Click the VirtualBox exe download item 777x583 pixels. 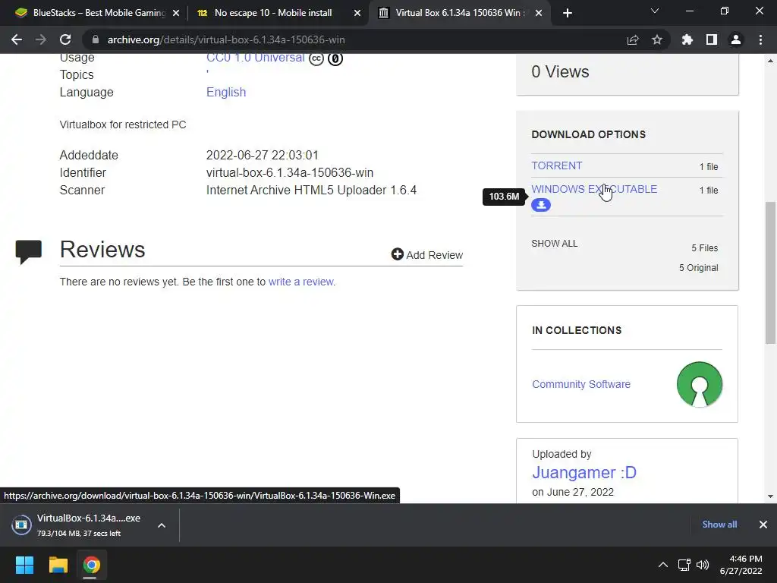(89, 525)
